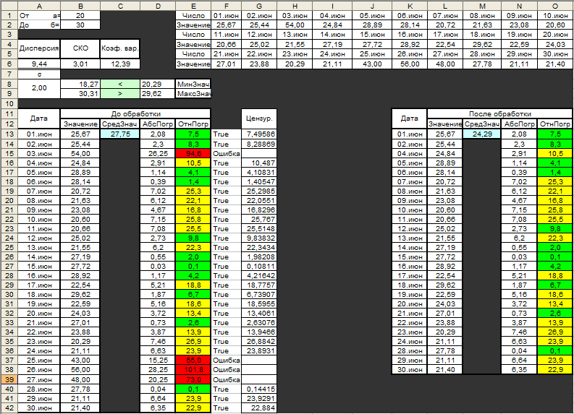
Task: Click the '30.июн' cell in top table
Action: point(555,54)
